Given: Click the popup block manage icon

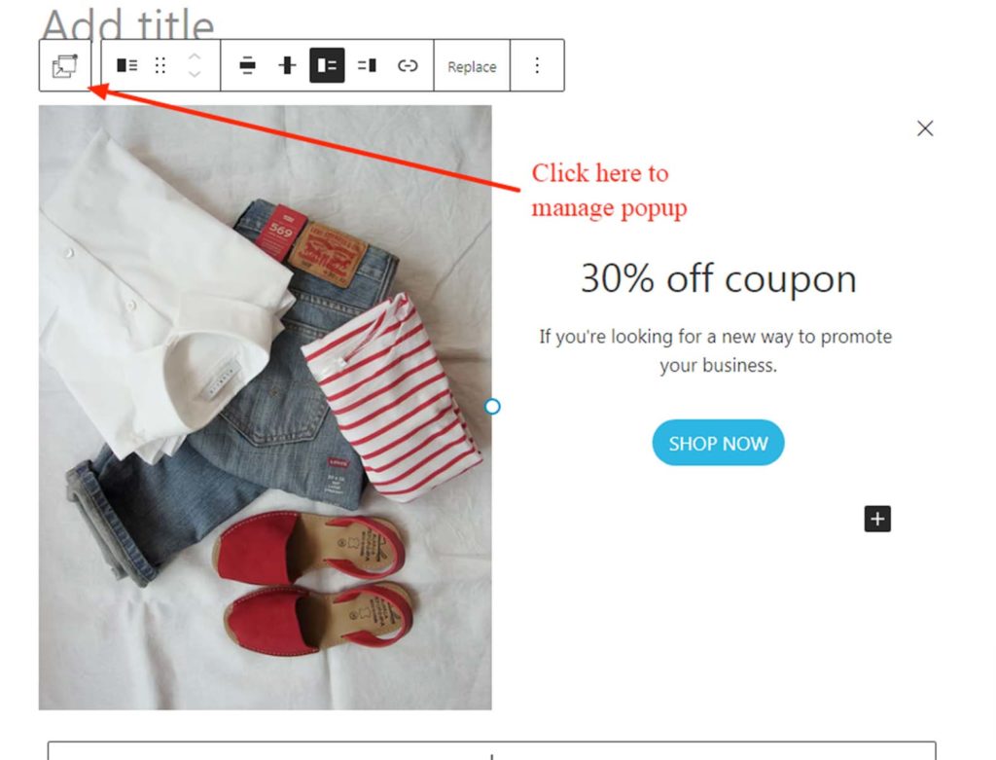Looking at the screenshot, I should coord(65,65).
